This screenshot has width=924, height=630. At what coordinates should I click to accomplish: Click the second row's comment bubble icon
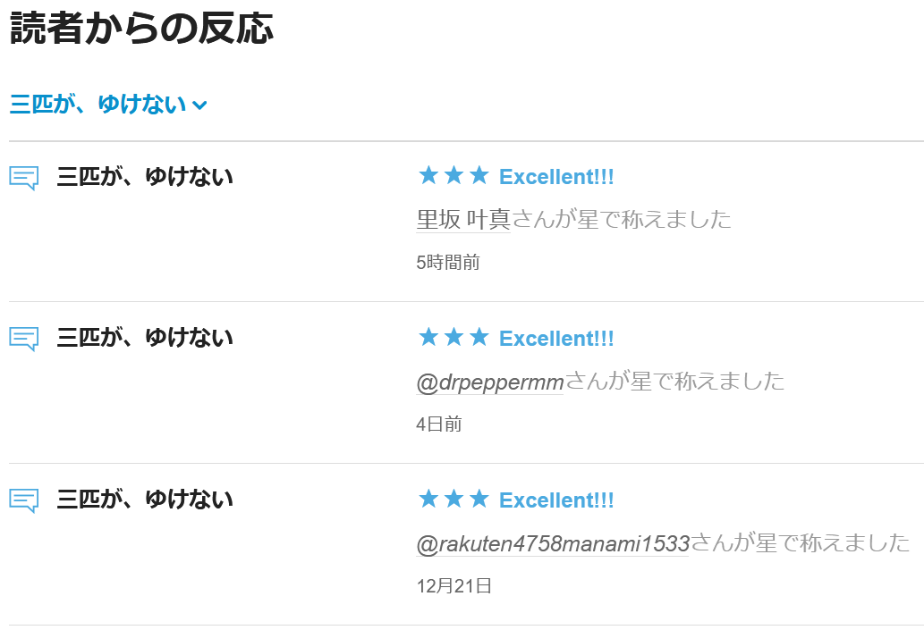point(23,339)
